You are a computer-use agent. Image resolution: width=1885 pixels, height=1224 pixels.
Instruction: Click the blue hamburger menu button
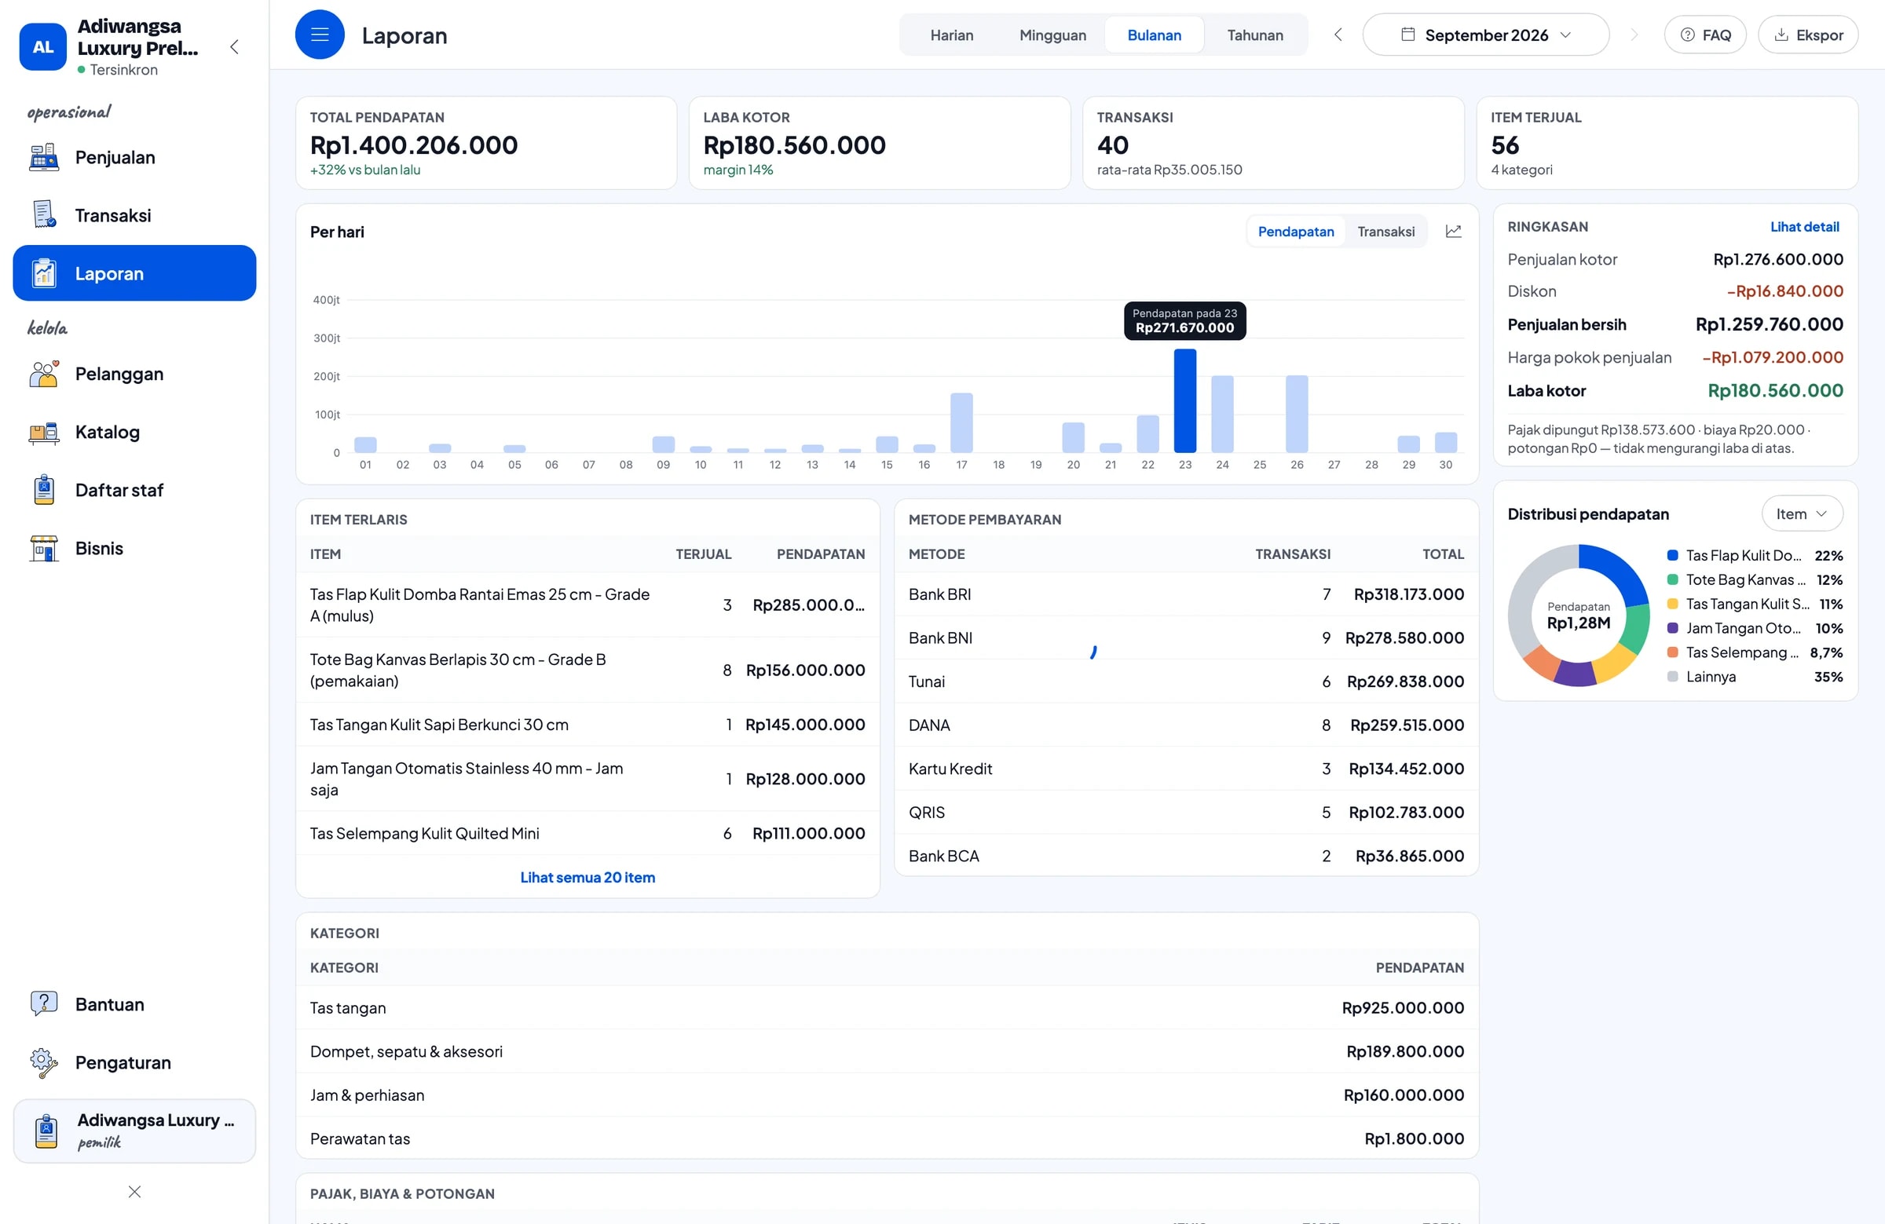coord(320,35)
